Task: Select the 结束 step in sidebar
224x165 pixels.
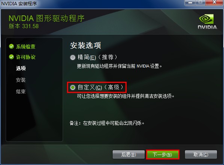Action: pyautogui.click(x=21, y=91)
